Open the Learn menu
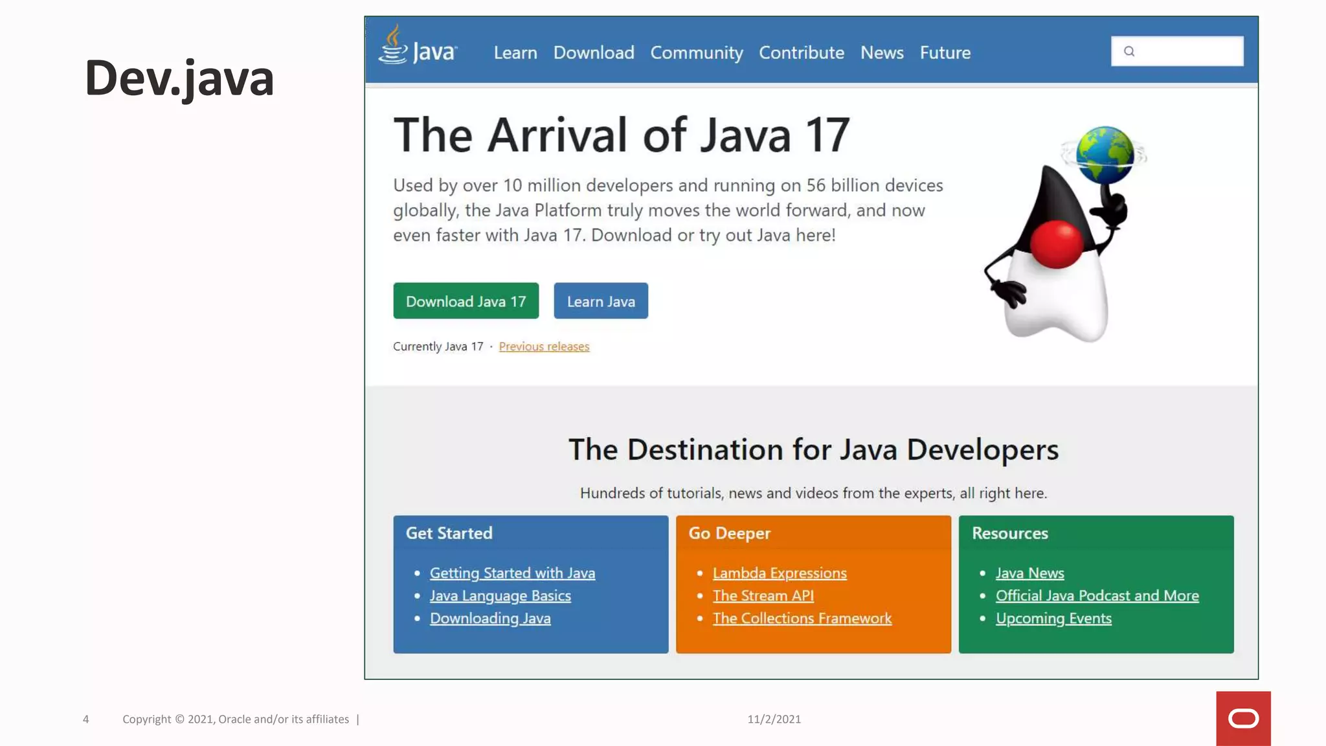 pyautogui.click(x=515, y=52)
